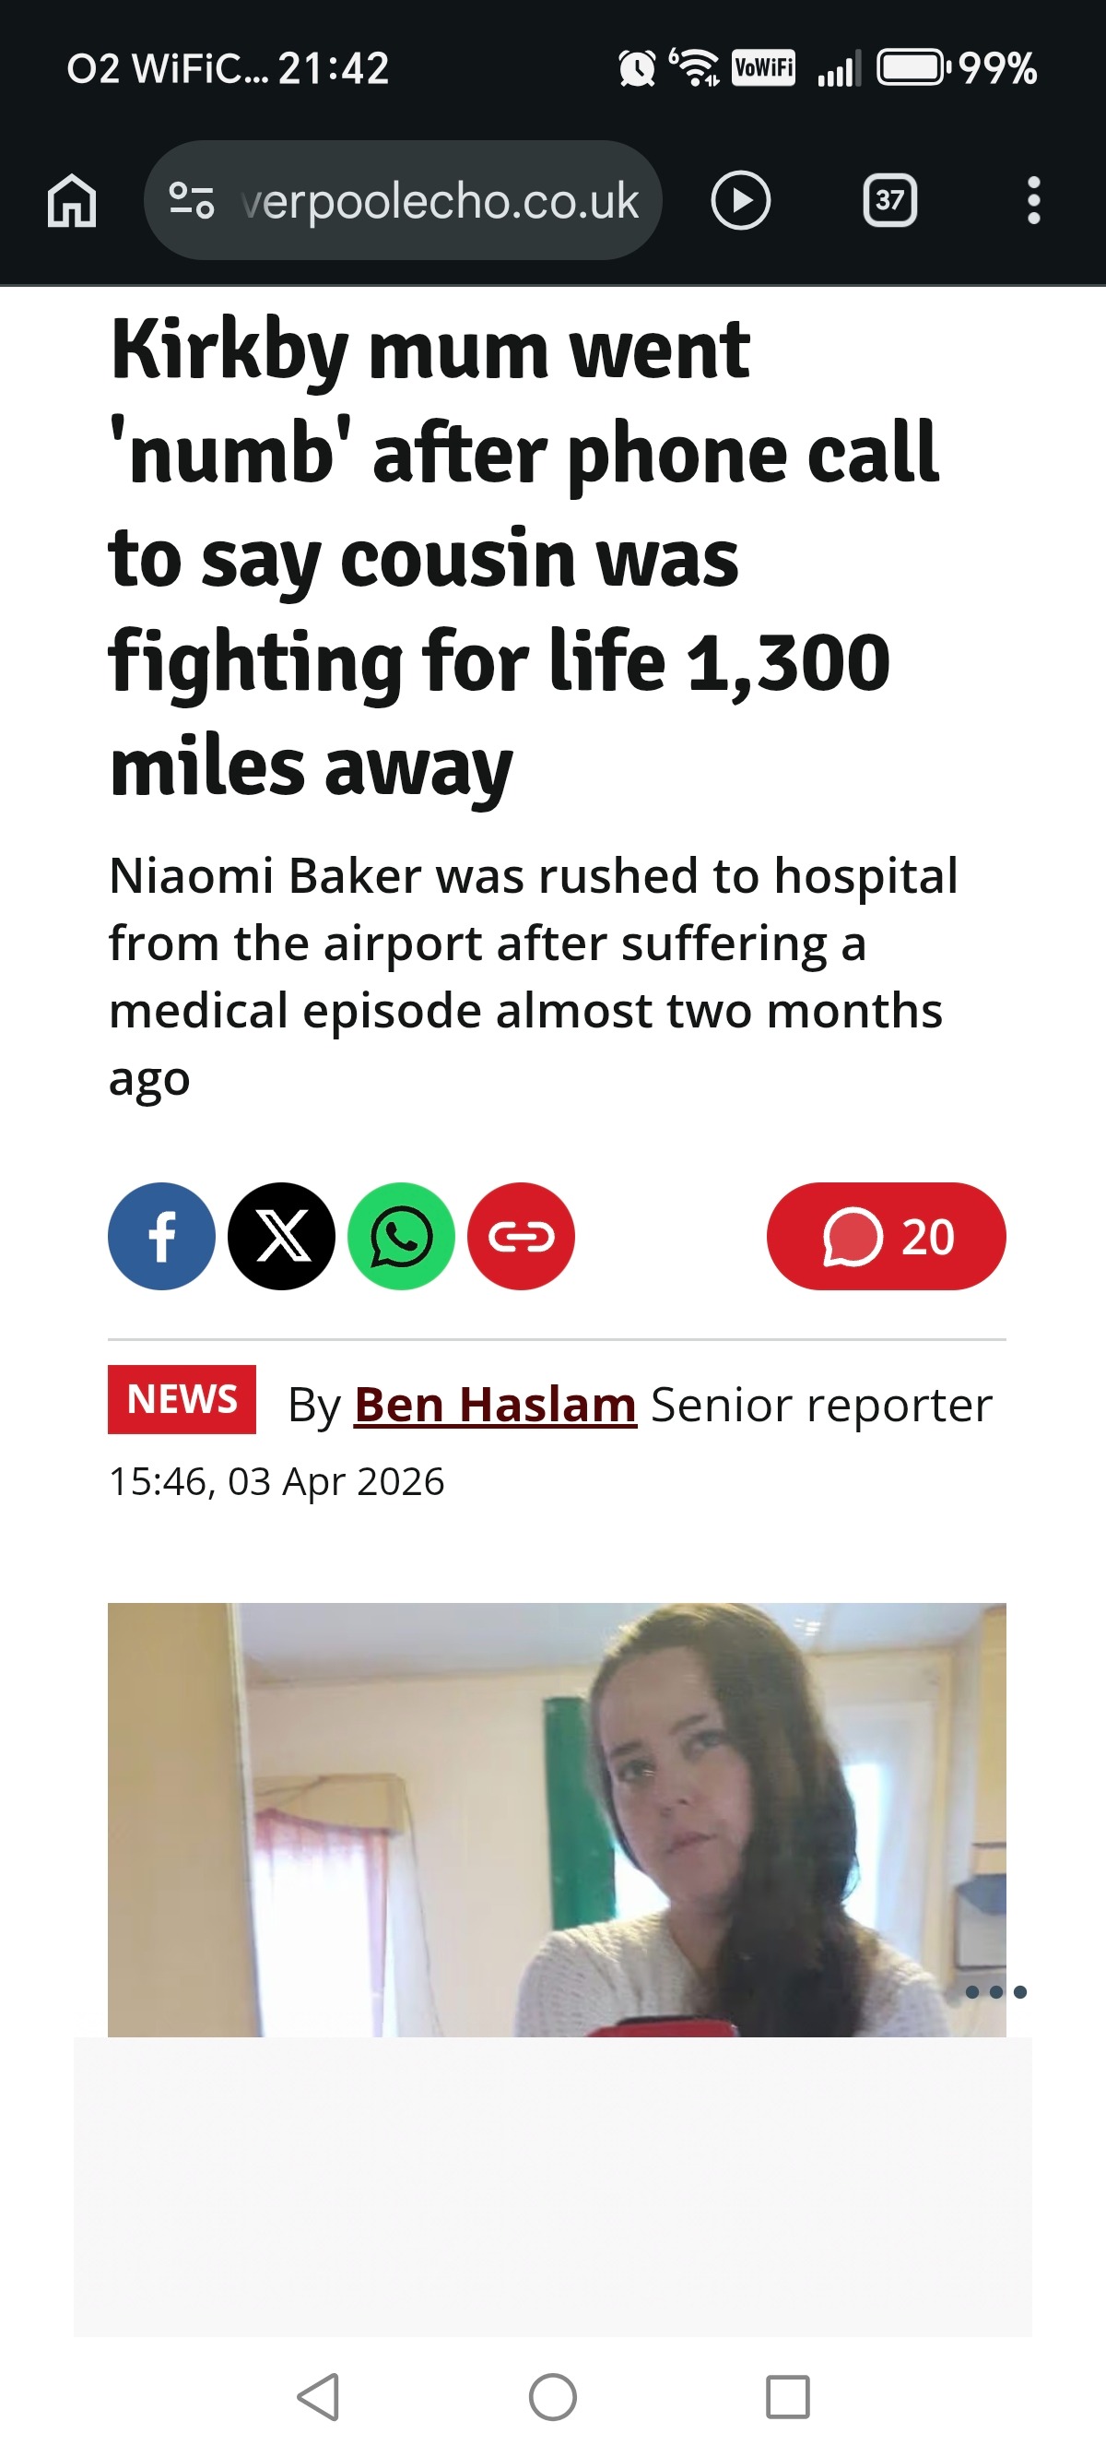Viewport: 1106px width, 2457px height.
Task: Open the browser three-dot menu
Action: tap(1033, 200)
